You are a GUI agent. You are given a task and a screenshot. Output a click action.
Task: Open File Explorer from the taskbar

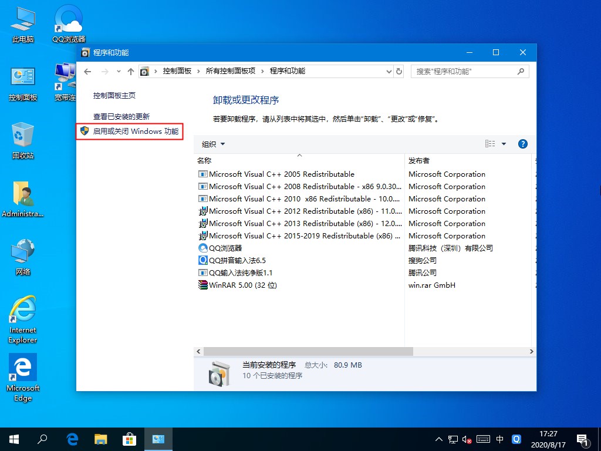point(100,439)
